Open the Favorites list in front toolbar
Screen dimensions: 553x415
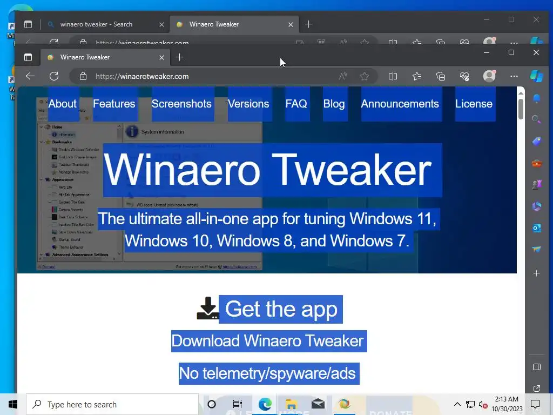[x=417, y=76]
